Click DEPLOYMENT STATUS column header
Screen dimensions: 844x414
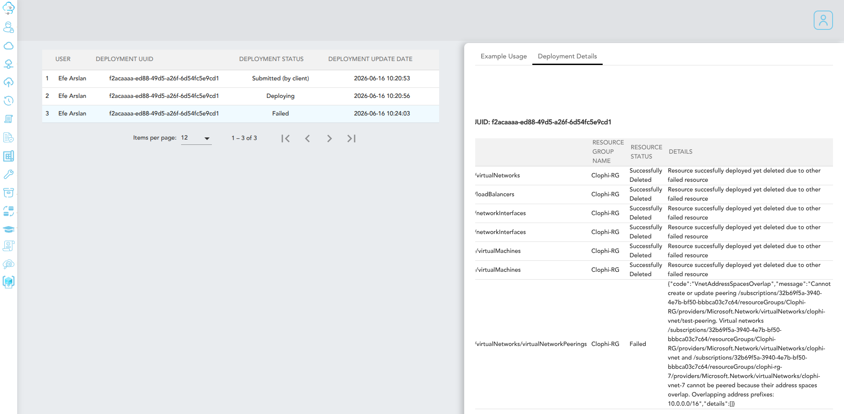[271, 59]
